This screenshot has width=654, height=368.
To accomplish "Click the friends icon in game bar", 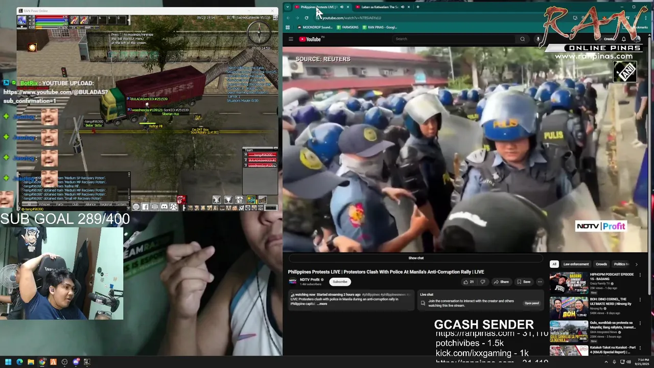I will point(174,207).
